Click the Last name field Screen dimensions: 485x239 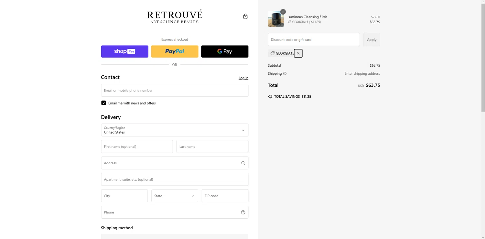[x=212, y=147]
